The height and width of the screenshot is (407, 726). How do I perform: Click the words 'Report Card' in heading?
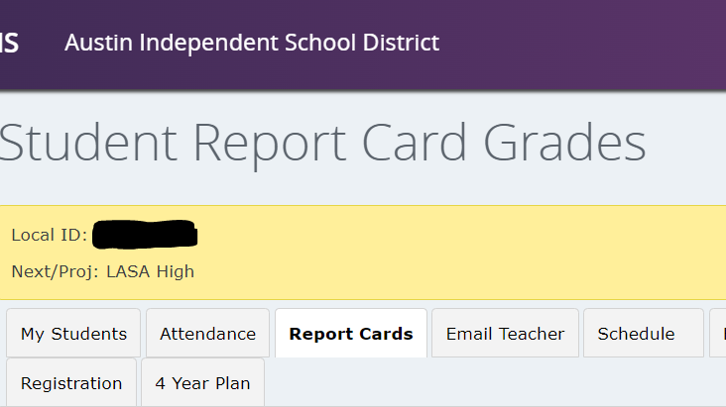[331, 144]
